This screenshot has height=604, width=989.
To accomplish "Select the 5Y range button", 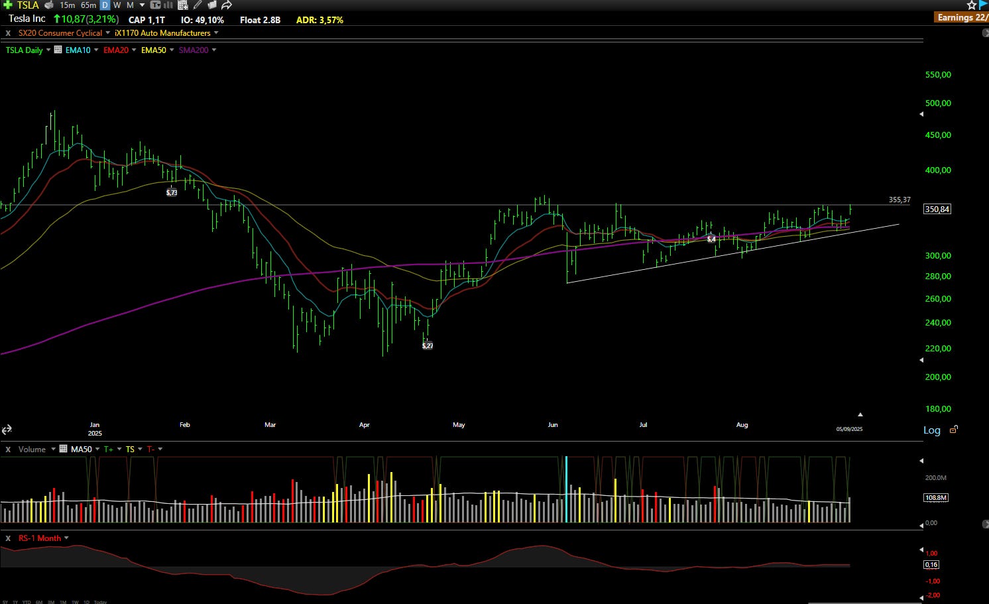I will 5,602.
